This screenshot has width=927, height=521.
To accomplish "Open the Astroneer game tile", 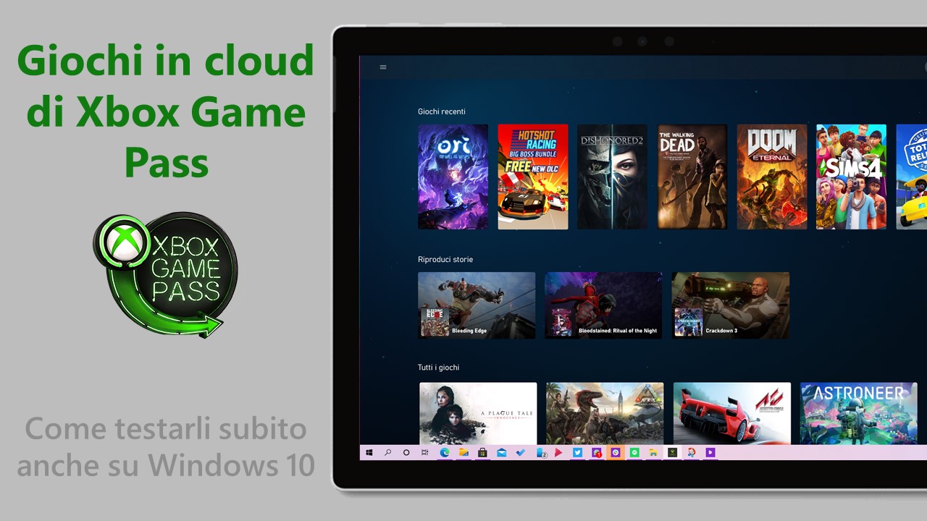I will (859, 413).
